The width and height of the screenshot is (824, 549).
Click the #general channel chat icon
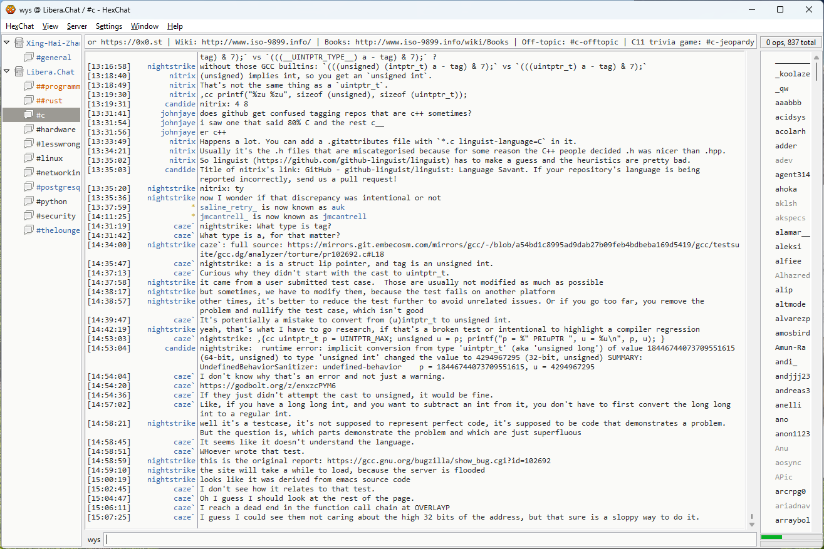[x=29, y=58]
